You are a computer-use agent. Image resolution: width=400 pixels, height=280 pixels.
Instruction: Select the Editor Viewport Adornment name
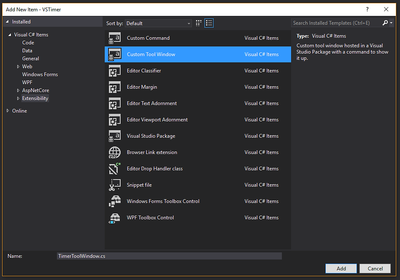157,120
